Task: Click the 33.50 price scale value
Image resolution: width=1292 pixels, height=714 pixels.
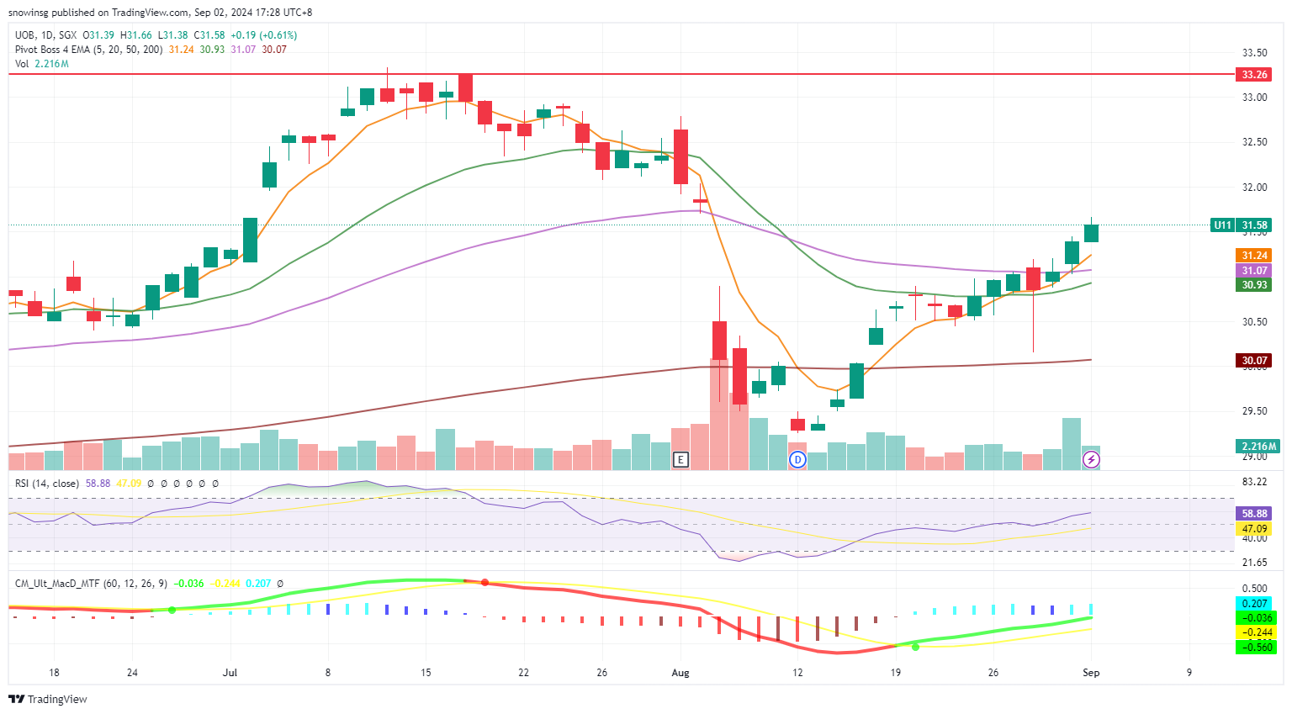Action: pyautogui.click(x=1255, y=52)
